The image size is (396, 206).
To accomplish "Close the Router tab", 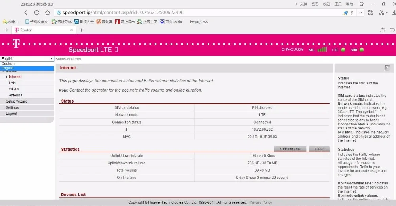I will pyautogui.click(x=72, y=30).
